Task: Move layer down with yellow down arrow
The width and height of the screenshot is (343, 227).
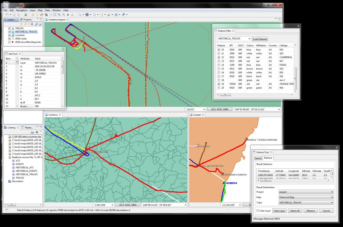Action: click(26, 24)
